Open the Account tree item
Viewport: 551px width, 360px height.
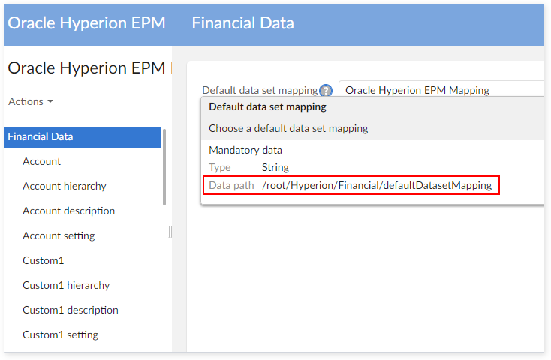click(42, 161)
